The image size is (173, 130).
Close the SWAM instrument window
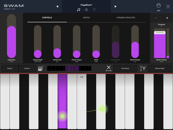point(168,7)
